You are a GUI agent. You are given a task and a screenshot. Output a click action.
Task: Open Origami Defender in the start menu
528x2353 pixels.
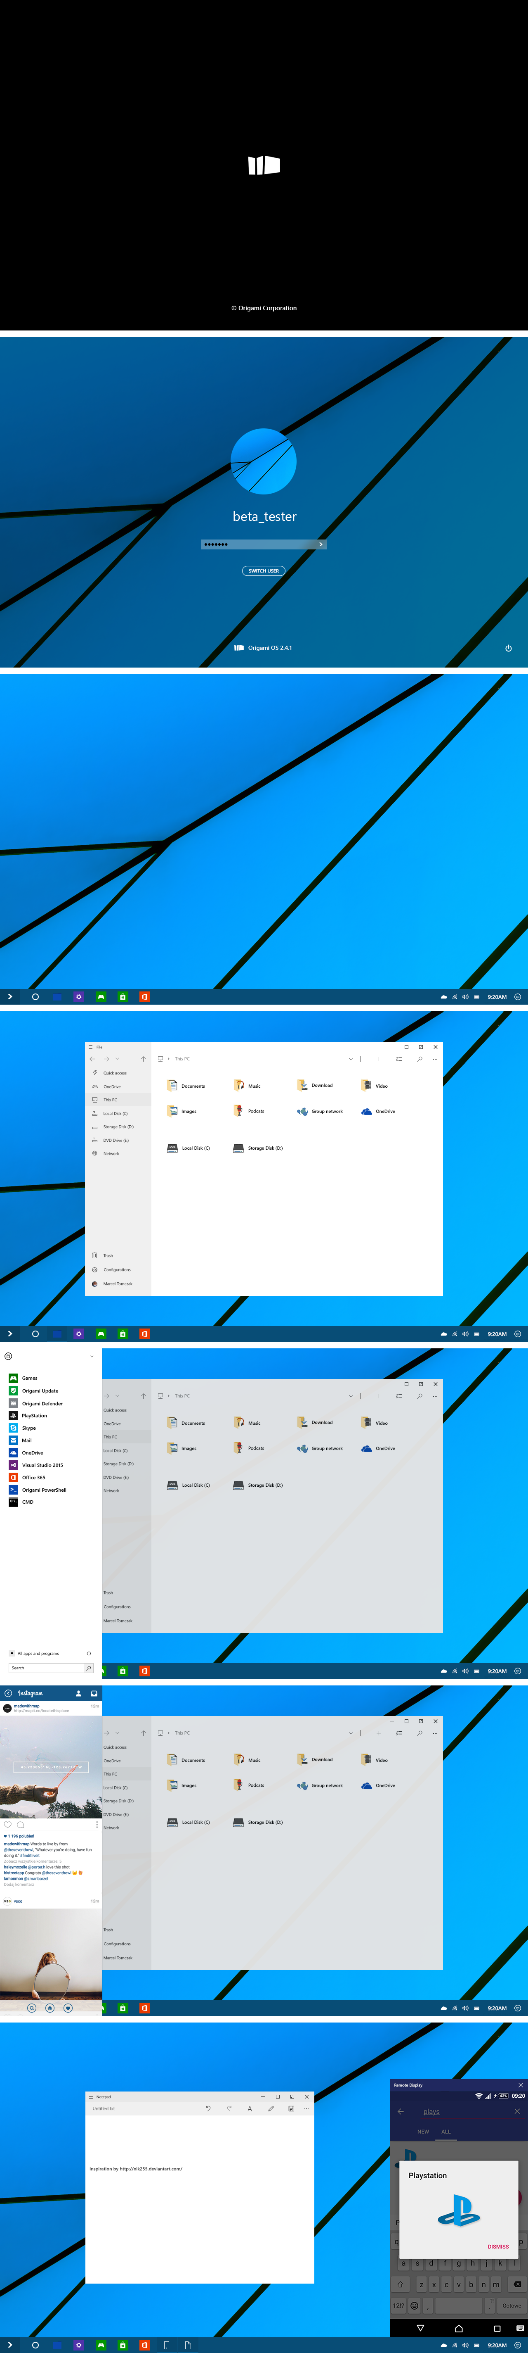[x=35, y=1403]
